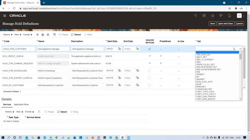Open the View menu in holds toolbar
The height and width of the screenshot is (140, 250).
click(x=18, y=35)
